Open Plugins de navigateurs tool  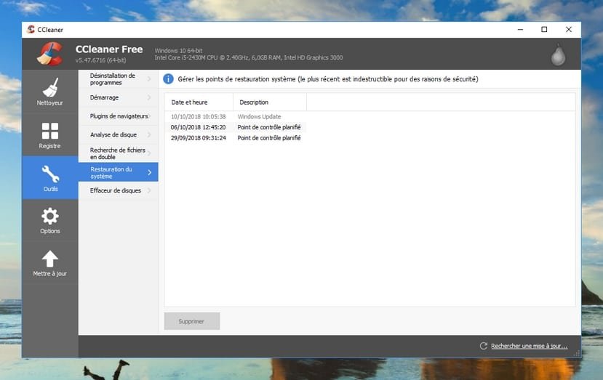[x=119, y=116]
